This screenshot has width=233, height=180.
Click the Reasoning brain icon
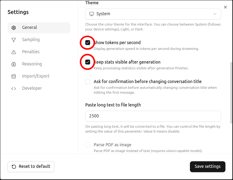coord(14,64)
